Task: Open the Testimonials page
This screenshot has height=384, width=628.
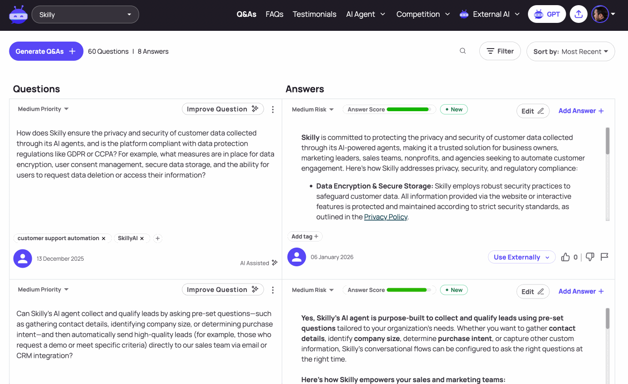Action: [x=314, y=14]
